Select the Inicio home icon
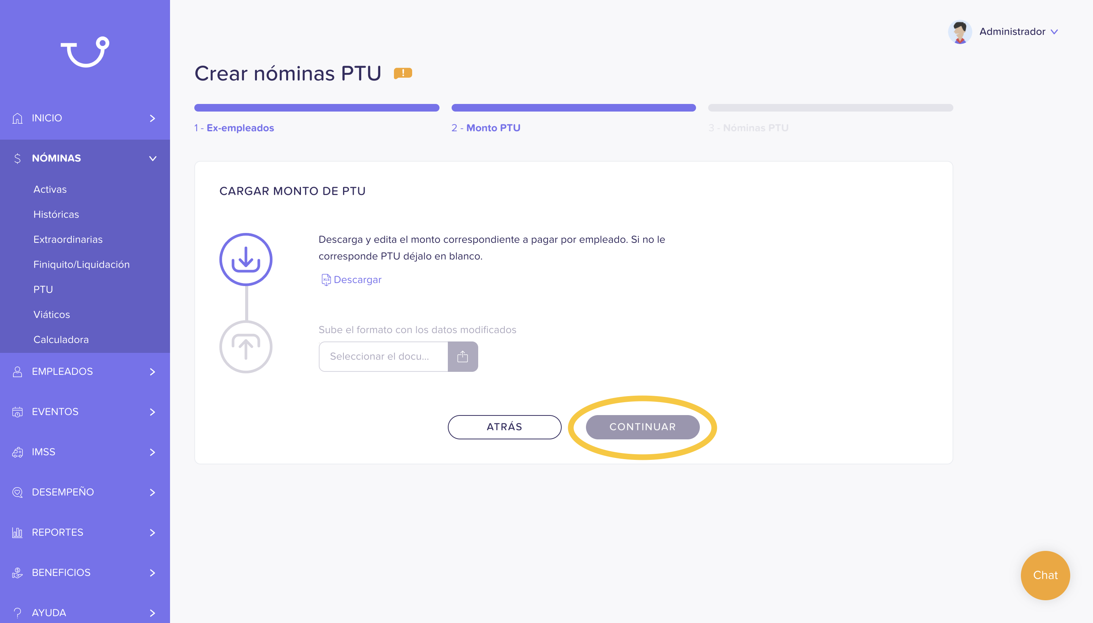1093x623 pixels. [x=17, y=118]
